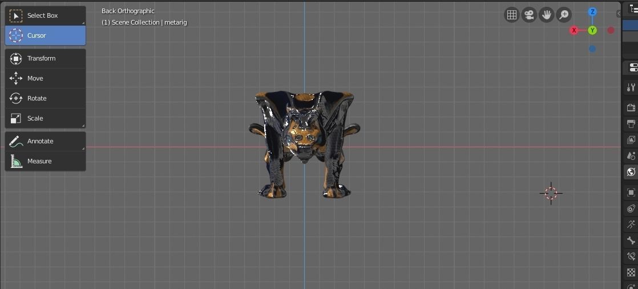
Task: Select the Select Box tool
Action: point(45,15)
